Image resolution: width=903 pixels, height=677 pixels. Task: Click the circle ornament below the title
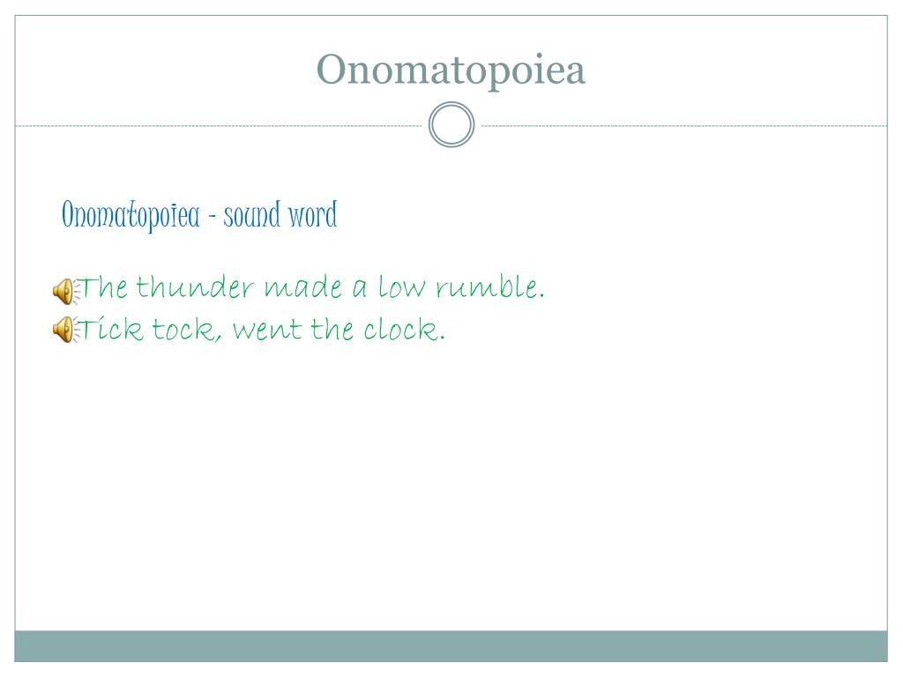451,124
